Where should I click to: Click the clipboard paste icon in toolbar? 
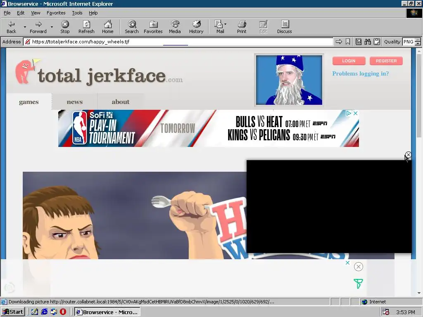[377, 42]
